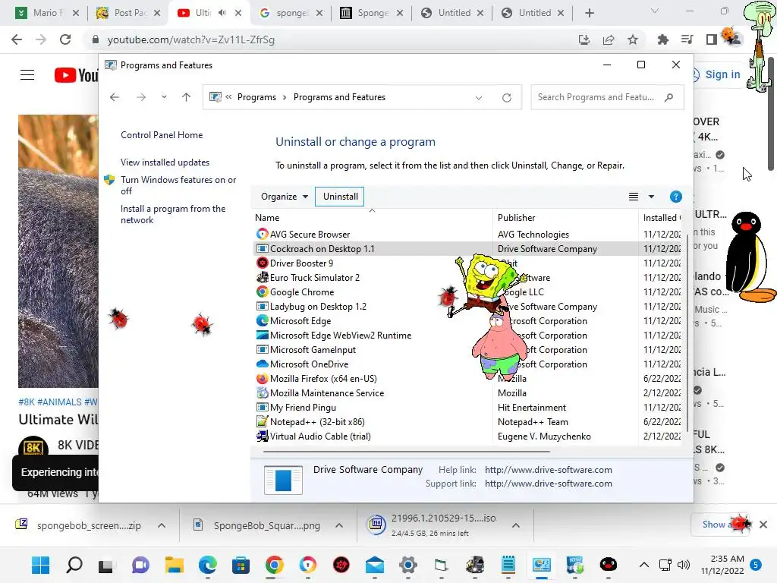
Task: Open File Explorer from the taskbar
Action: 175,565
